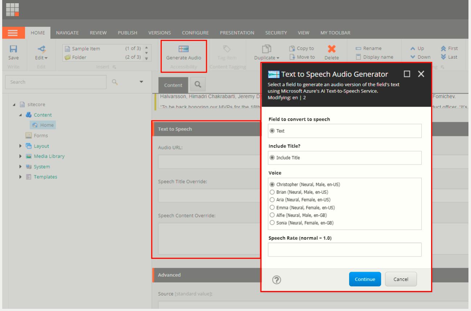Select the Home item in tree
The height and width of the screenshot is (311, 471).
(x=43, y=125)
